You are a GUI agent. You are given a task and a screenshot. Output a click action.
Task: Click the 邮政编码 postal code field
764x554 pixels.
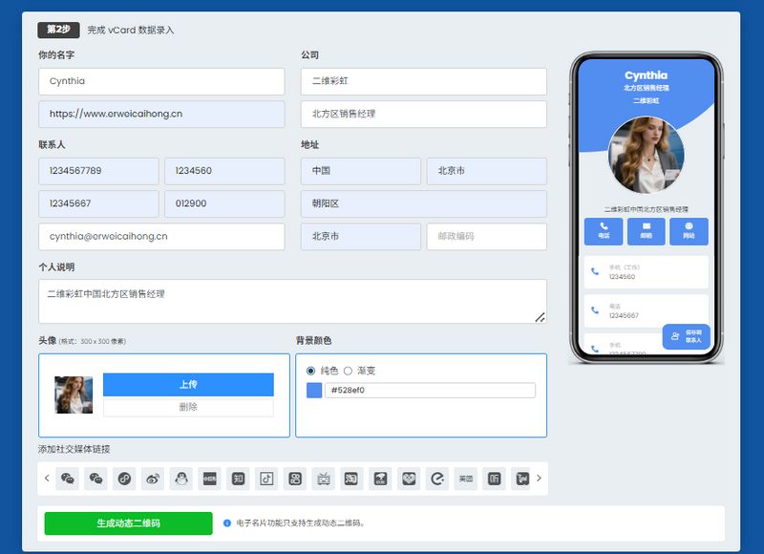pyautogui.click(x=486, y=236)
